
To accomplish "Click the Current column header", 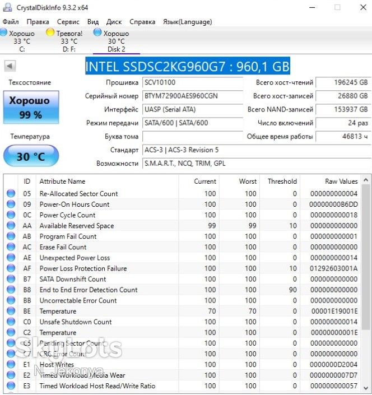I will coord(199,182).
